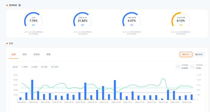Choose the 最近90天 range button
210x112 pixels.
199,54
